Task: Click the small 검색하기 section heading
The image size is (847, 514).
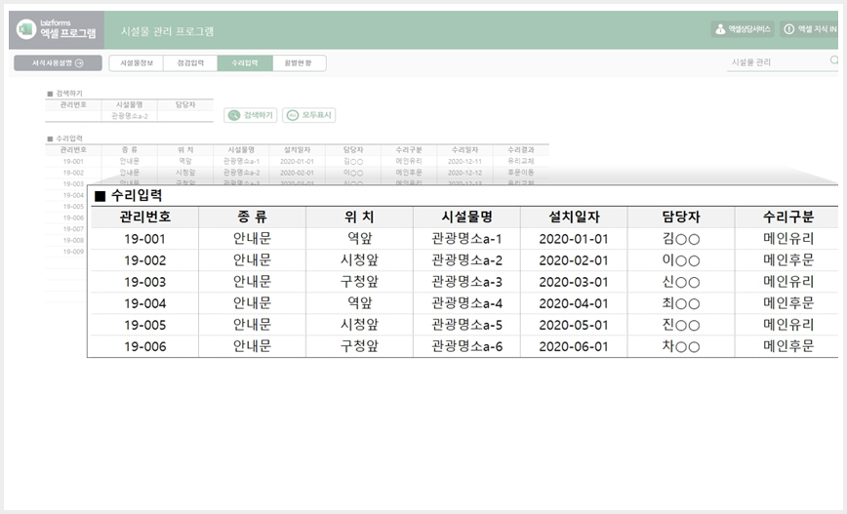Action: click(x=69, y=94)
